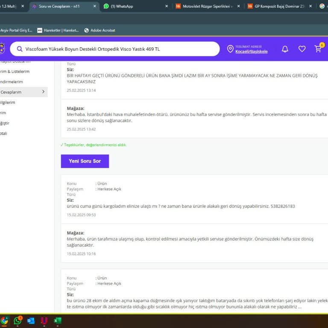Open the Kocaeli/Başiskele address link

[x=251, y=52]
